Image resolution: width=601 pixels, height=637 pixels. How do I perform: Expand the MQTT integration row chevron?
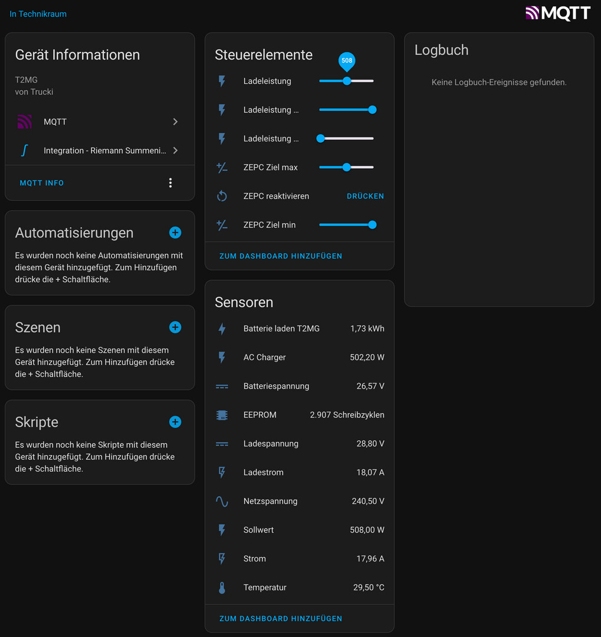[x=175, y=122]
